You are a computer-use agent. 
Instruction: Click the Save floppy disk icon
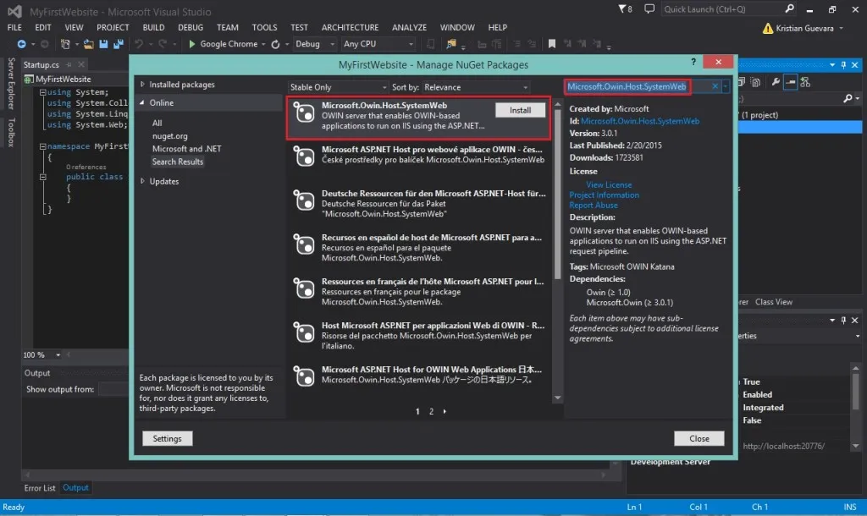103,44
